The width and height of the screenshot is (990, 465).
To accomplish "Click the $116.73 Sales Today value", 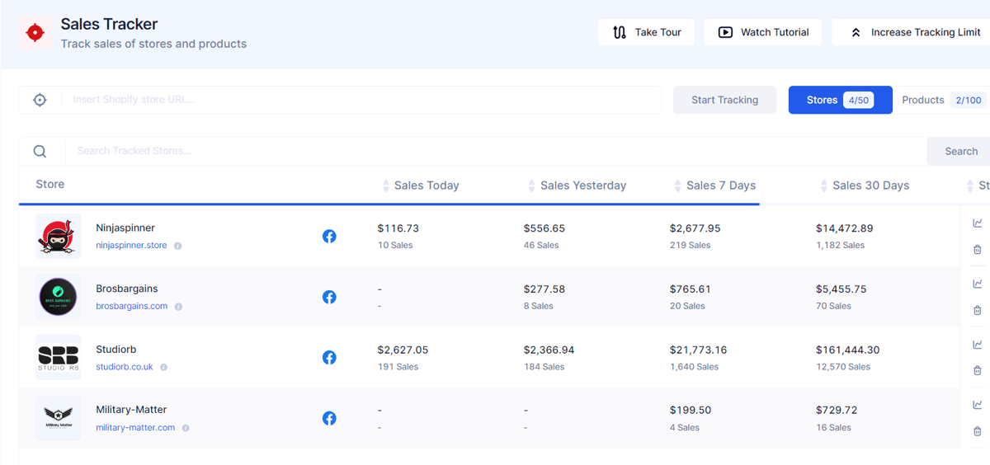I will click(x=398, y=228).
